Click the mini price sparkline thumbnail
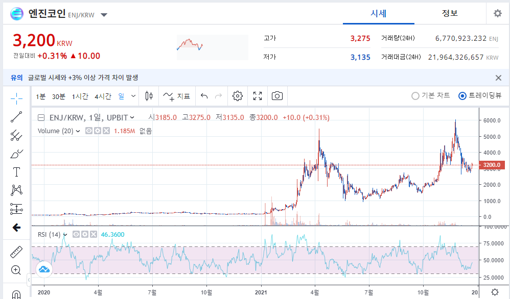 click(x=213, y=47)
